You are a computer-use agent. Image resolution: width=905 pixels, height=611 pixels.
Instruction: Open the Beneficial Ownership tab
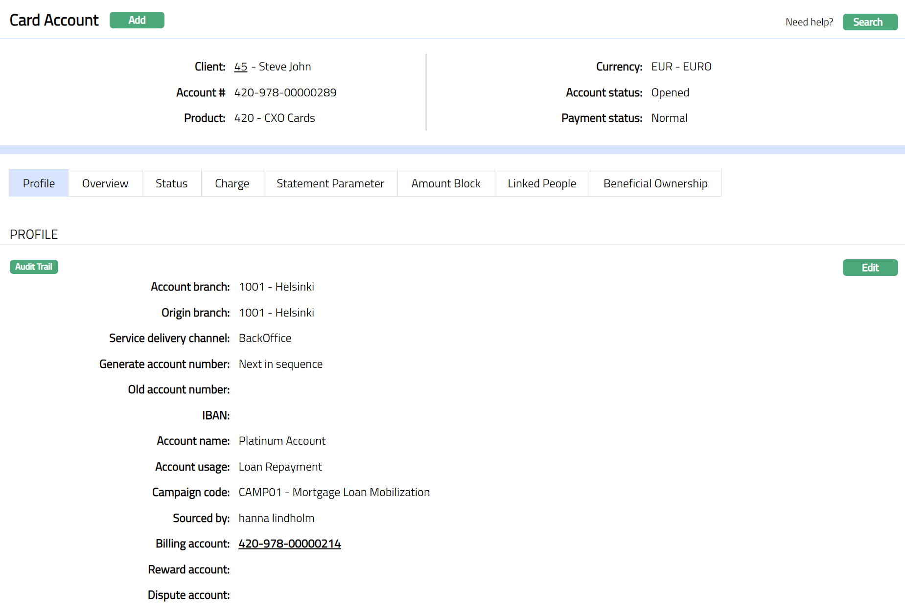(655, 183)
